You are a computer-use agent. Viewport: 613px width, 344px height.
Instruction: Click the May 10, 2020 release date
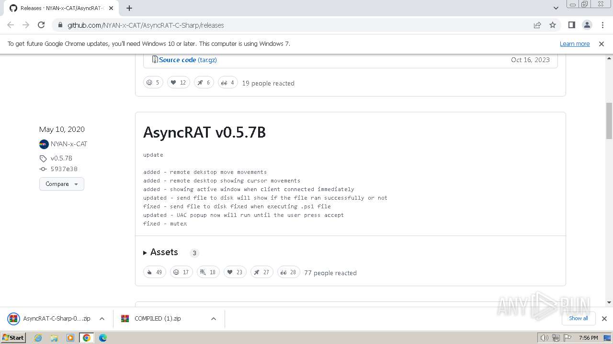tap(62, 129)
